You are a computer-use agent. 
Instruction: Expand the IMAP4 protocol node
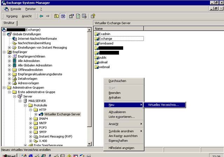pos(30,119)
